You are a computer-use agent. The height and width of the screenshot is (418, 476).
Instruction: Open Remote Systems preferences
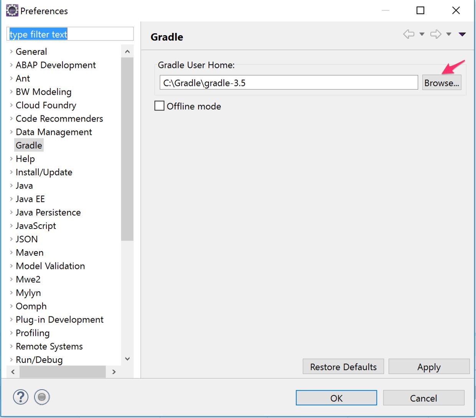click(x=49, y=346)
